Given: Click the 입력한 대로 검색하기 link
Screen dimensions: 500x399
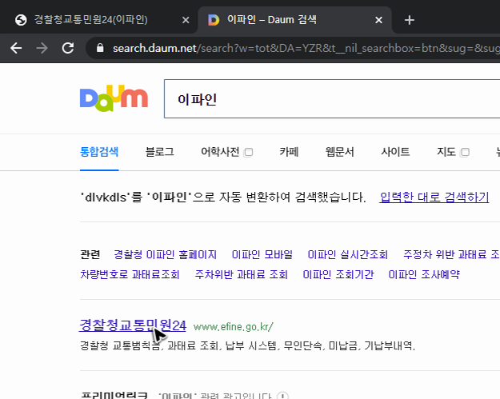Looking at the screenshot, I should [x=434, y=198].
